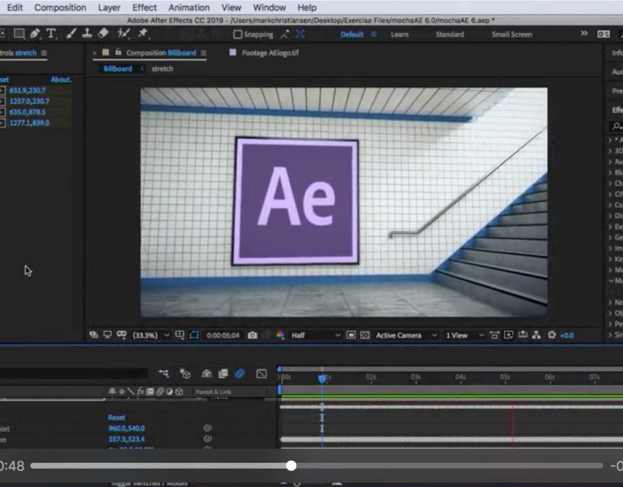
Task: Open the Effect Controls stretch panel menu
Action: 44,53
